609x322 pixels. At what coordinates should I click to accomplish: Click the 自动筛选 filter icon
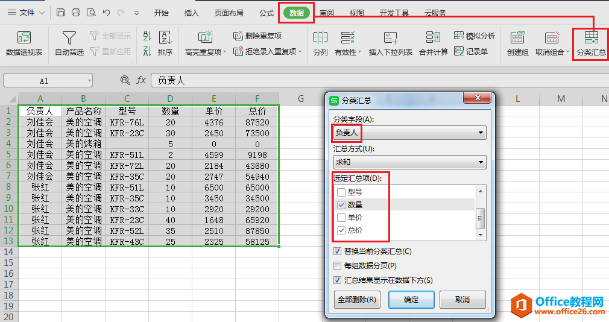tap(69, 38)
